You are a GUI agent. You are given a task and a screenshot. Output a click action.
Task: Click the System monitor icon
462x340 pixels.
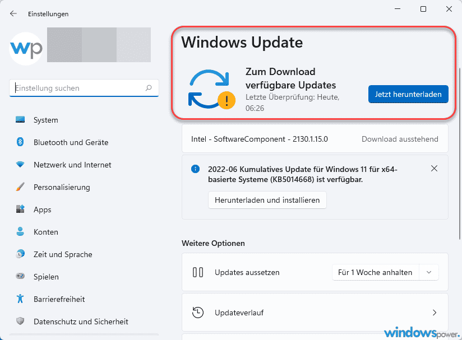click(20, 119)
